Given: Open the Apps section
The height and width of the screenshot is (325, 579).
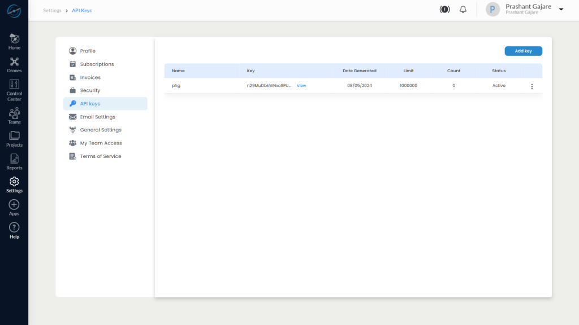Looking at the screenshot, I should click(14, 207).
